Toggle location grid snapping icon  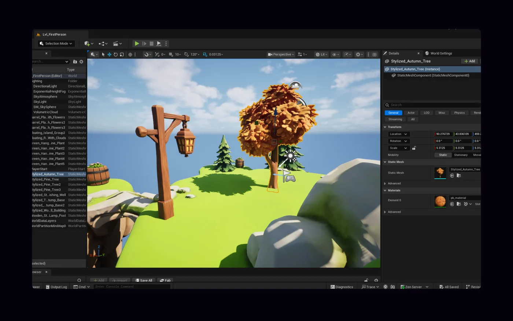[171, 54]
